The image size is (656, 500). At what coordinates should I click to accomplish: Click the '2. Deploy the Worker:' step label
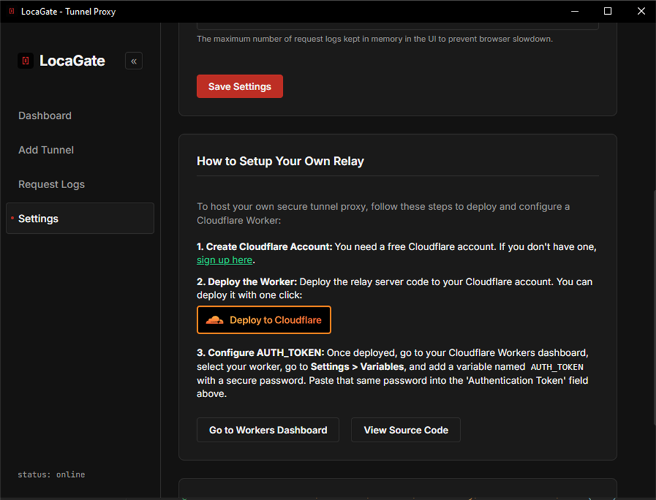247,282
